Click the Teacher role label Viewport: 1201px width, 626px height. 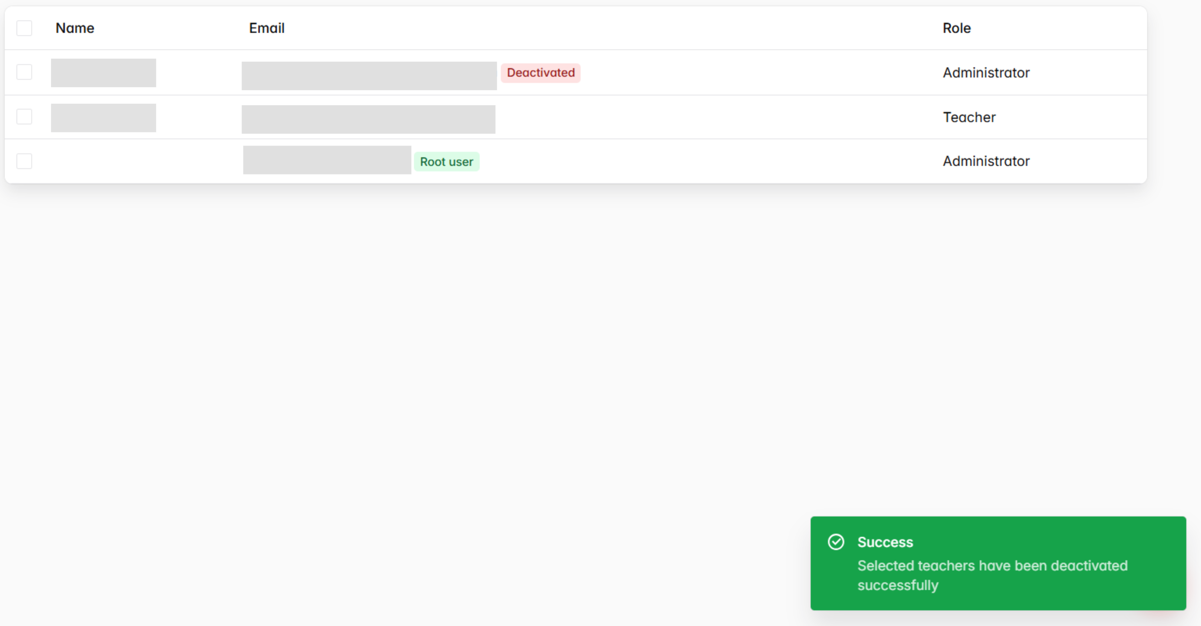tap(969, 117)
